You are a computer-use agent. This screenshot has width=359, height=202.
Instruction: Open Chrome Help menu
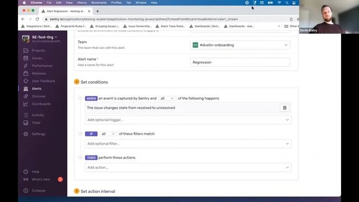pos(154,3)
